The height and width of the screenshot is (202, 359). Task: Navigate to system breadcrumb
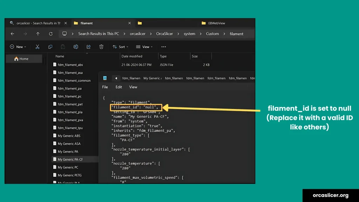click(x=189, y=34)
